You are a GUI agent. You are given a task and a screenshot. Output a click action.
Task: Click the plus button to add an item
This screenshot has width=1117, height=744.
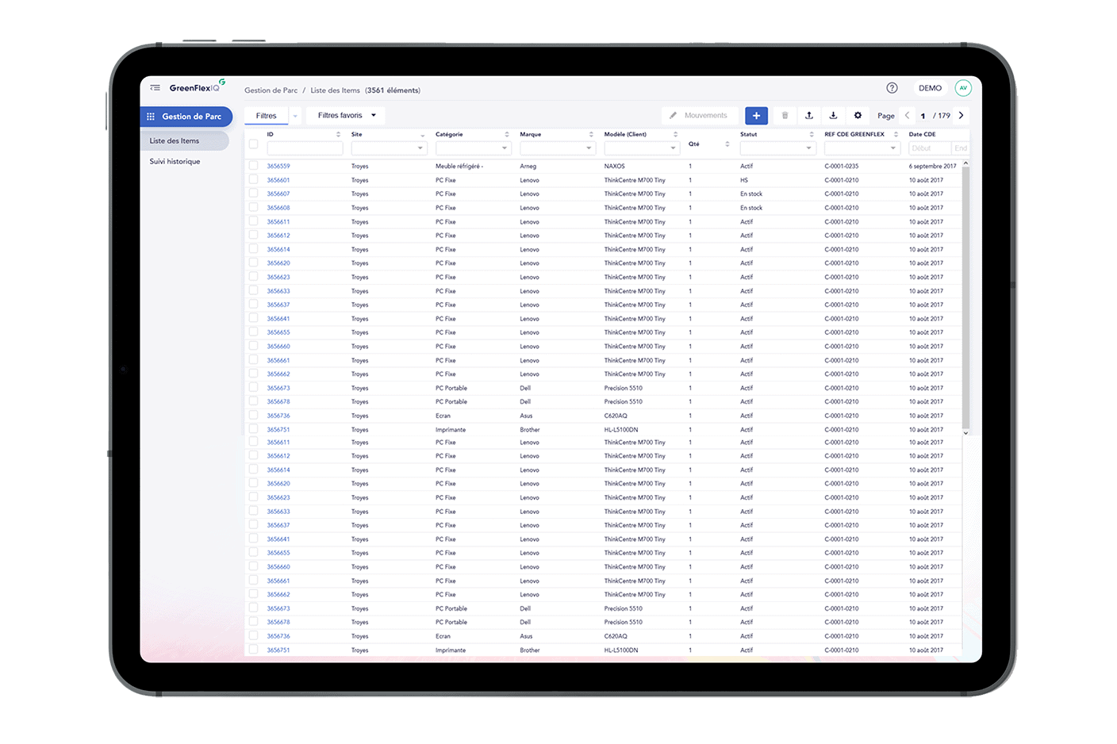pos(756,116)
